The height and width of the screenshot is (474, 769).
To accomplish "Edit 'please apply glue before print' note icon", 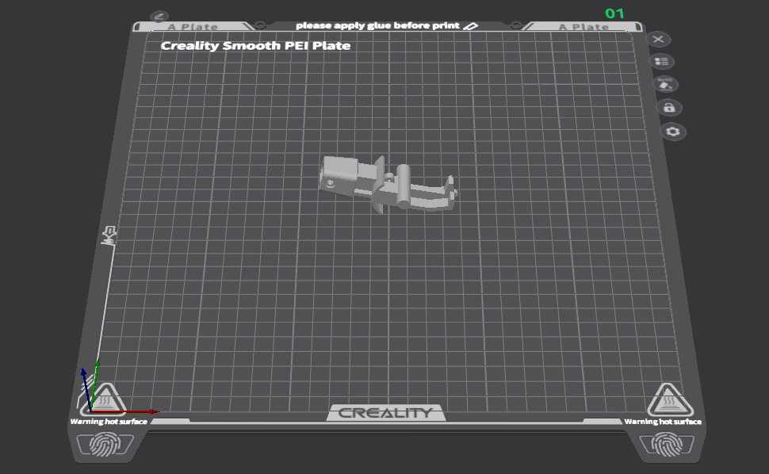I will (x=471, y=26).
